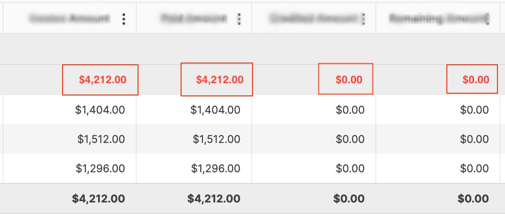The width and height of the screenshot is (505, 214).
Task: Click the red $0.00 Remaining Amount group total
Action: [x=476, y=80]
